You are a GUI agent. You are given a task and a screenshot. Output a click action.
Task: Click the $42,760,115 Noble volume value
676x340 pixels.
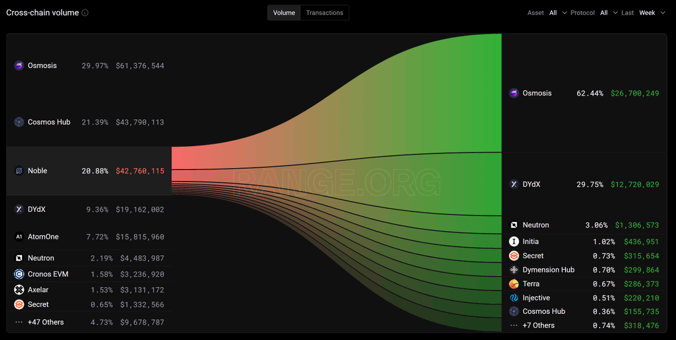(140, 171)
